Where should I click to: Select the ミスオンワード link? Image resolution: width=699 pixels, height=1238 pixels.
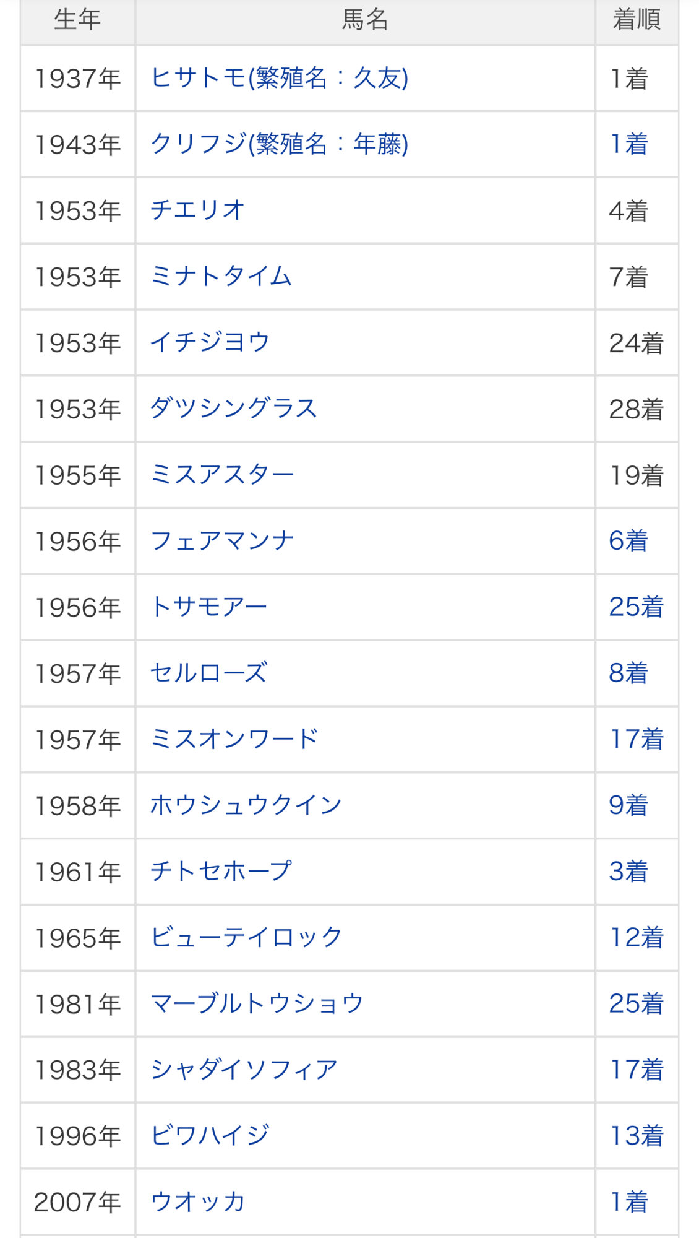point(234,739)
